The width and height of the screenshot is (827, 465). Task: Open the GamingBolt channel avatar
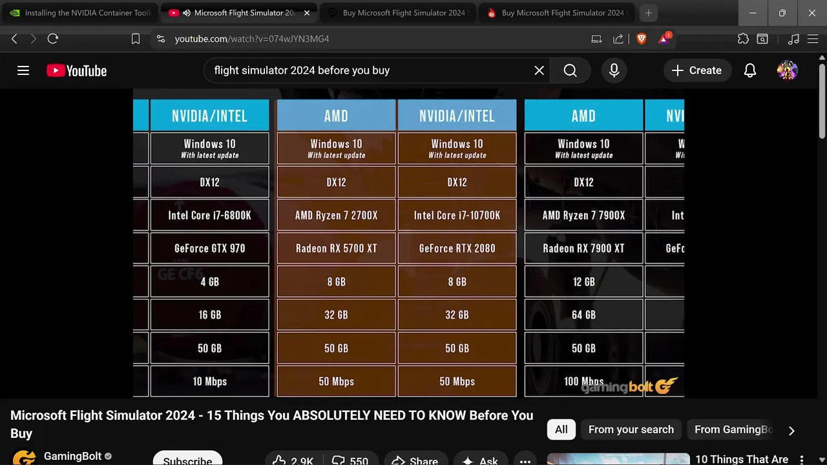(25, 458)
